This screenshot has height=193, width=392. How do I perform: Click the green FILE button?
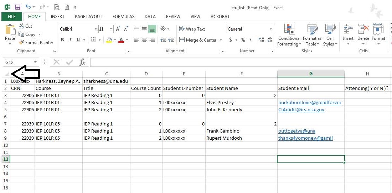click(x=11, y=16)
